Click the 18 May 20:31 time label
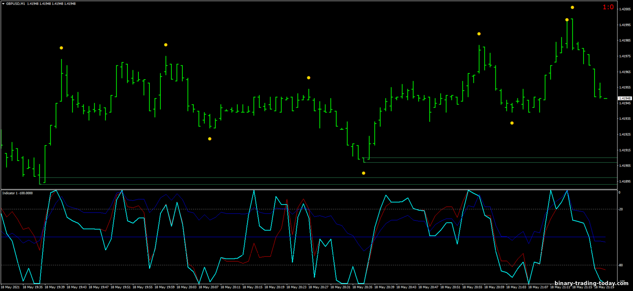Screen dimensions: 633x291 click(340, 287)
